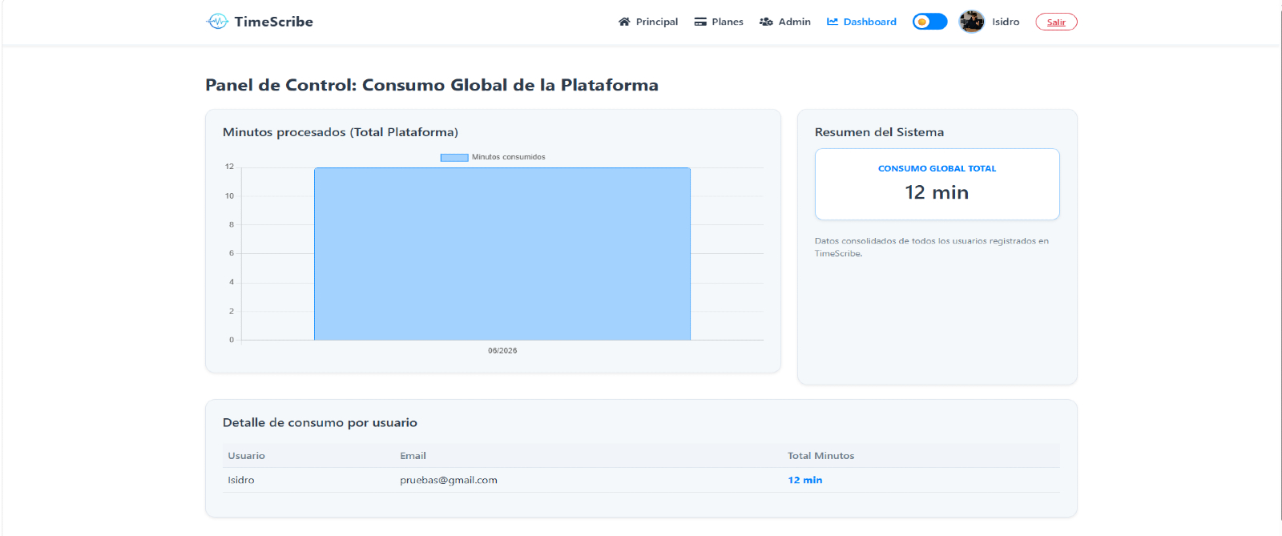
Task: Log out with the Salir button
Action: pos(1056,22)
